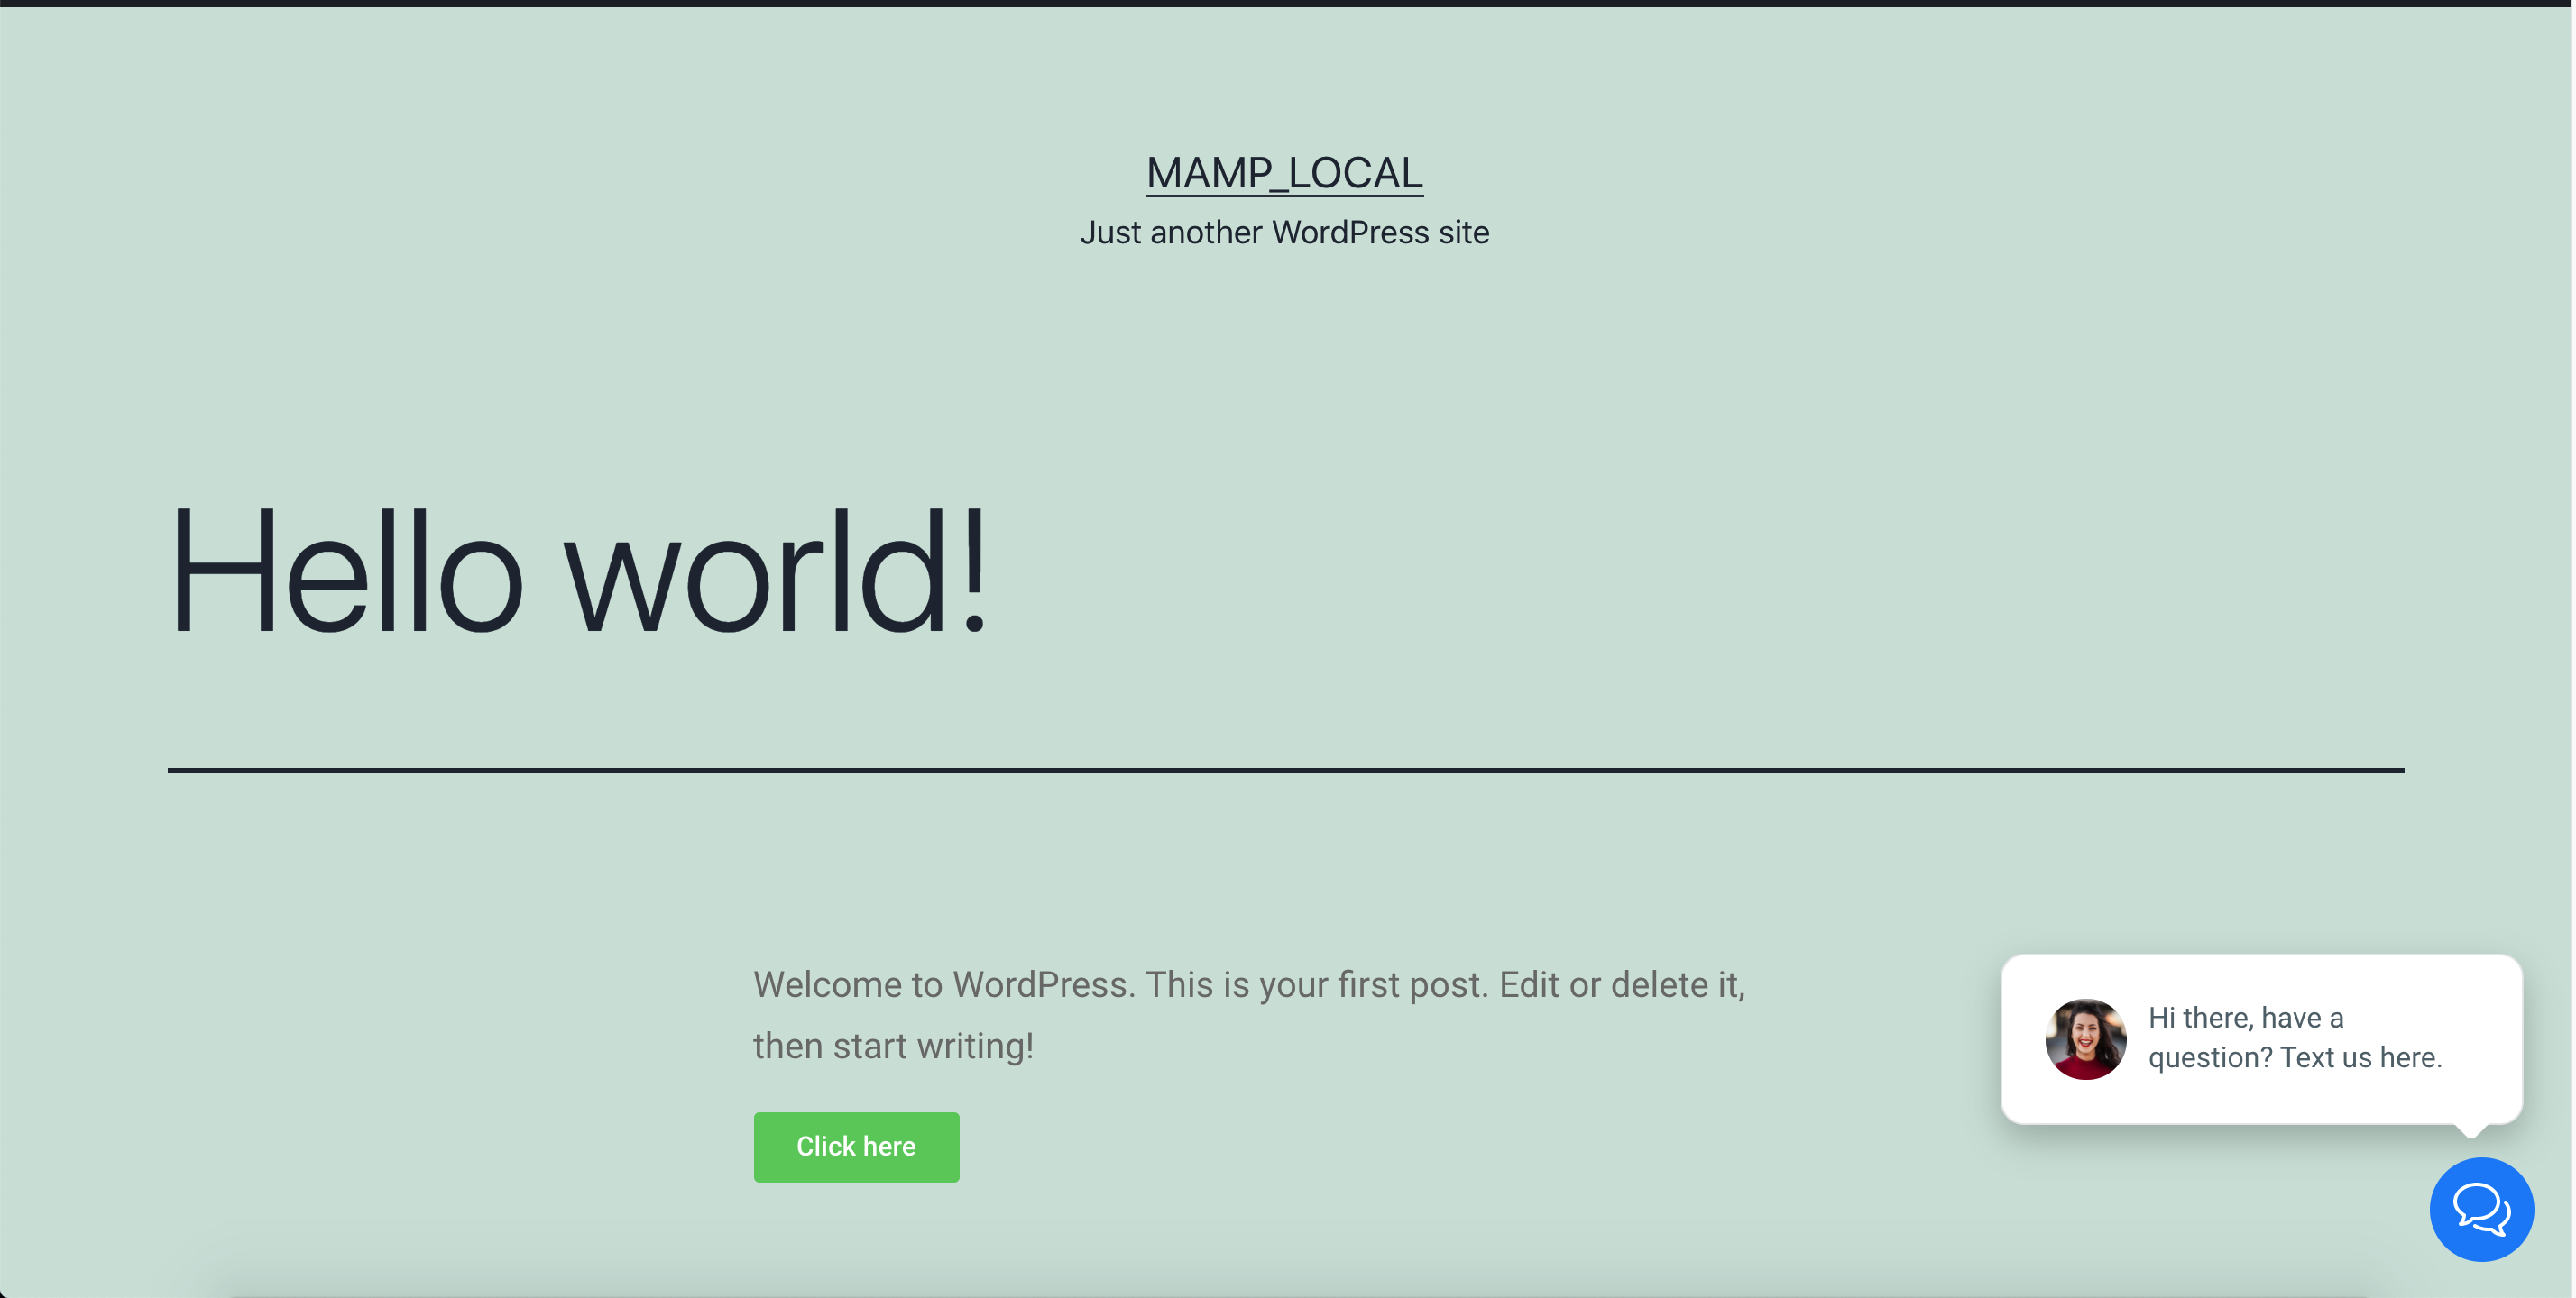Click the smiling woman avatar photo

point(2085,1038)
